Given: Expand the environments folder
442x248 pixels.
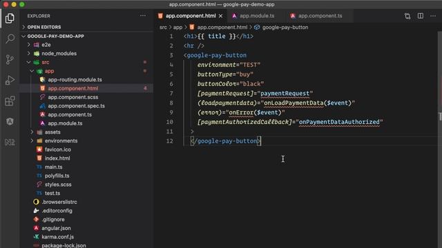Looking at the screenshot, I should [61, 141].
